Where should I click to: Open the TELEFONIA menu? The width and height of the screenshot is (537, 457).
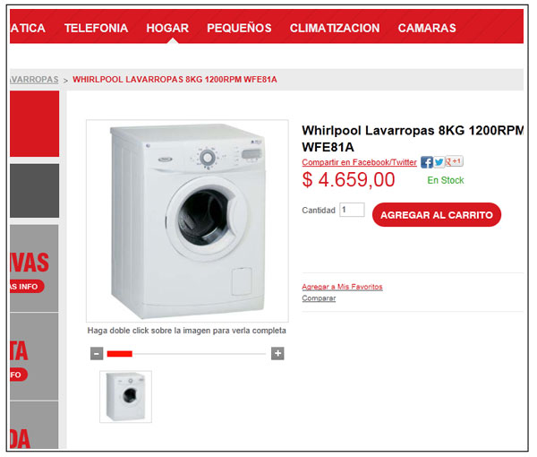97,28
